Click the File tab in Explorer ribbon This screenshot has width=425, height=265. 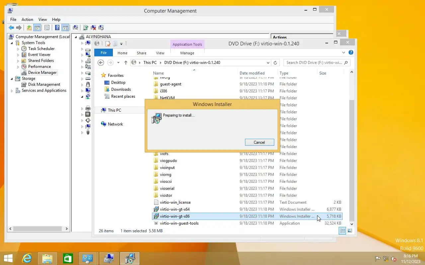coord(104,53)
